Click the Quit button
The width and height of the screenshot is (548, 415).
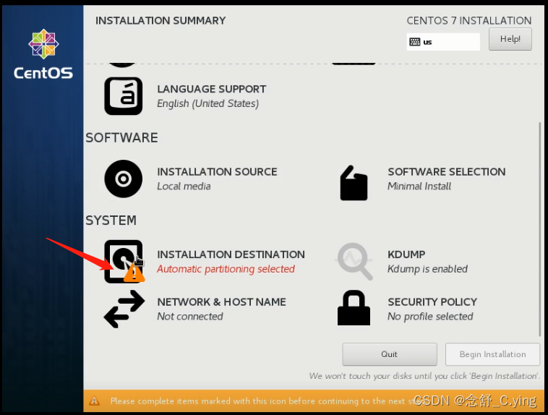click(x=390, y=354)
